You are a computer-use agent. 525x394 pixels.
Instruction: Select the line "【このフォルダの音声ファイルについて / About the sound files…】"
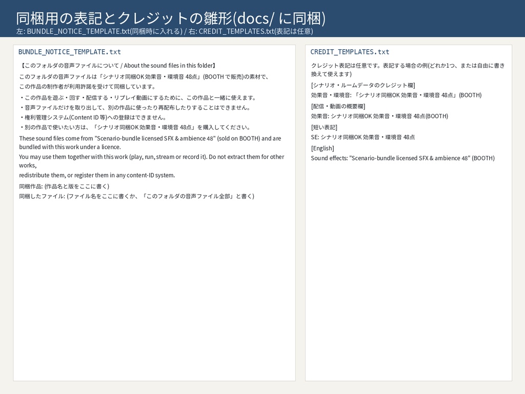click(x=118, y=66)
